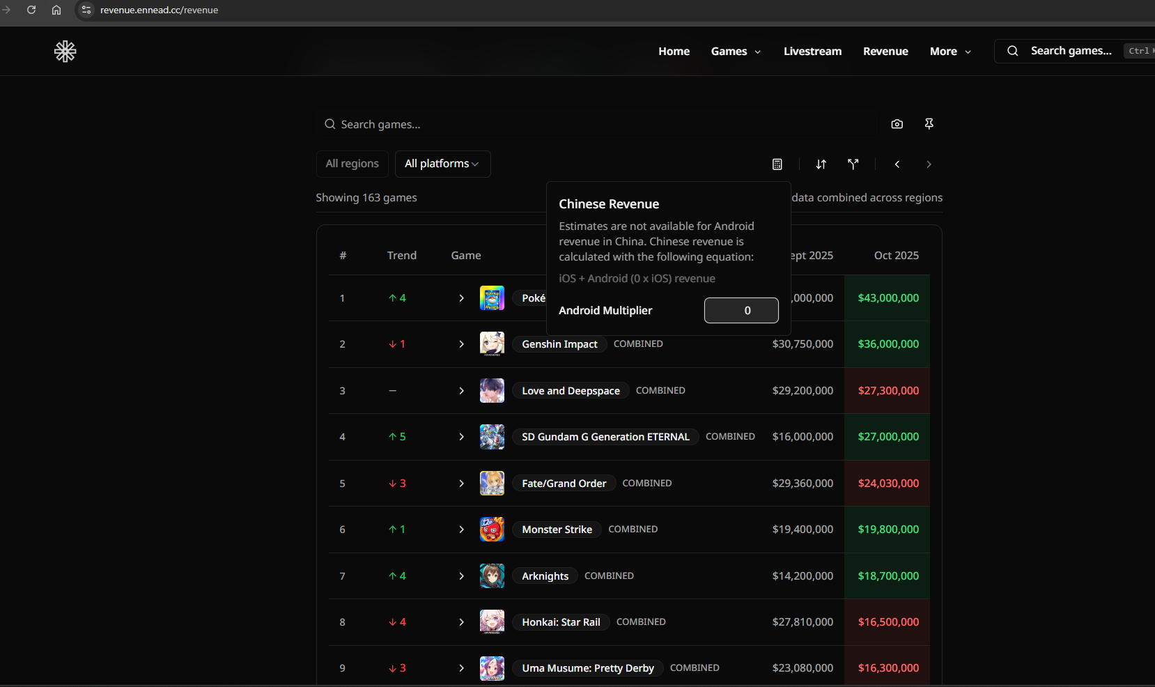
Task: Expand the Arknights row chevron
Action: tap(461, 576)
